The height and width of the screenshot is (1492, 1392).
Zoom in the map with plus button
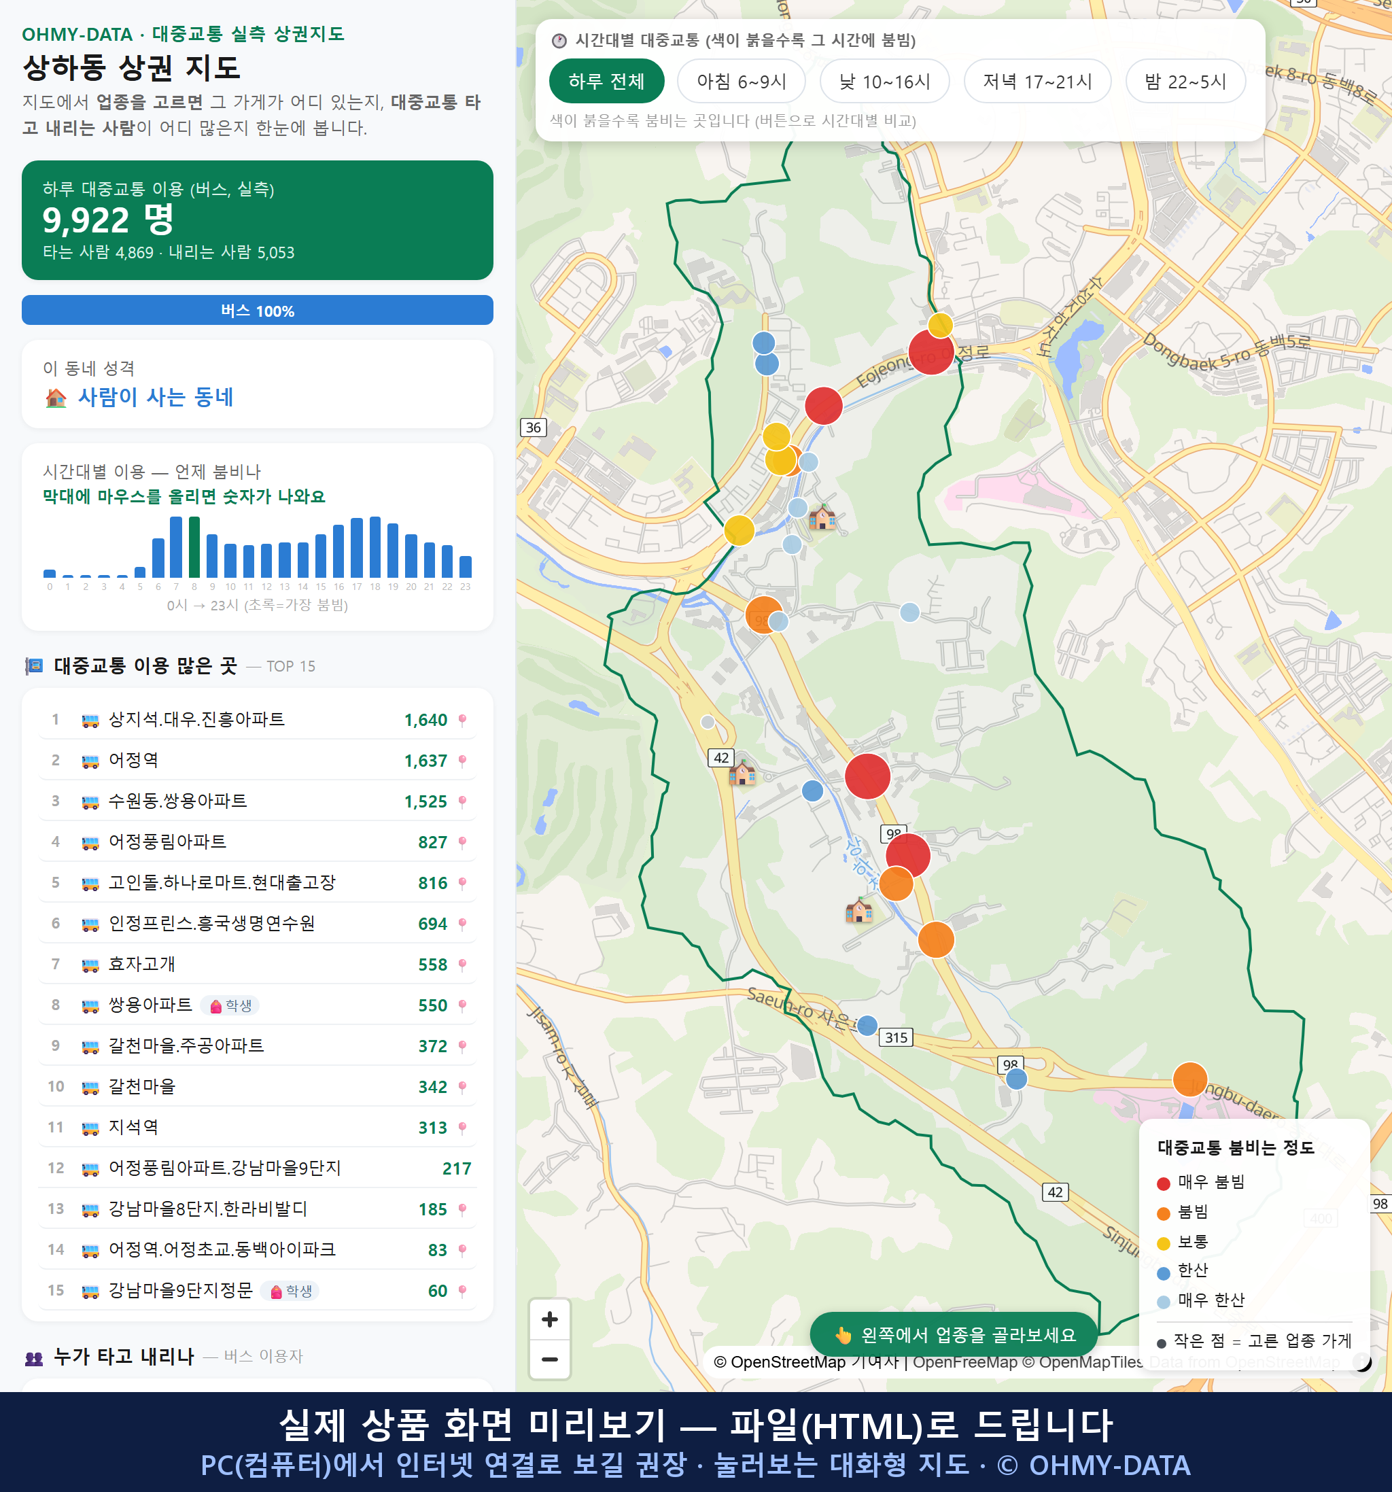(549, 1319)
